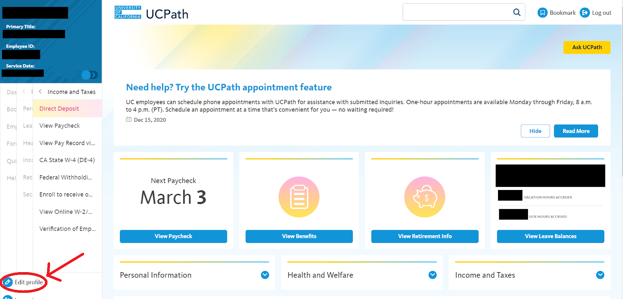
Task: Click the clipboard benefits icon
Action: pyautogui.click(x=299, y=197)
